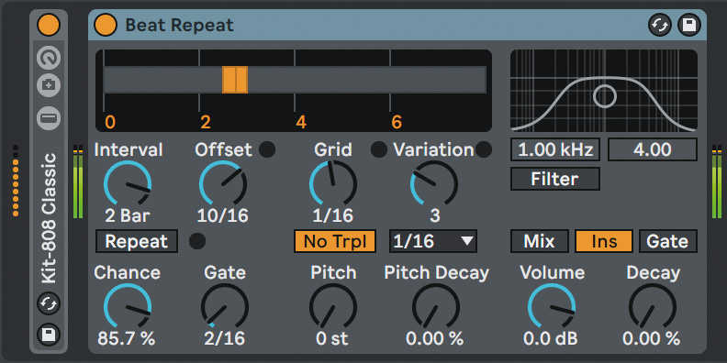This screenshot has width=727, height=363.
Task: Select the Gate output mode
Action: pos(667,241)
